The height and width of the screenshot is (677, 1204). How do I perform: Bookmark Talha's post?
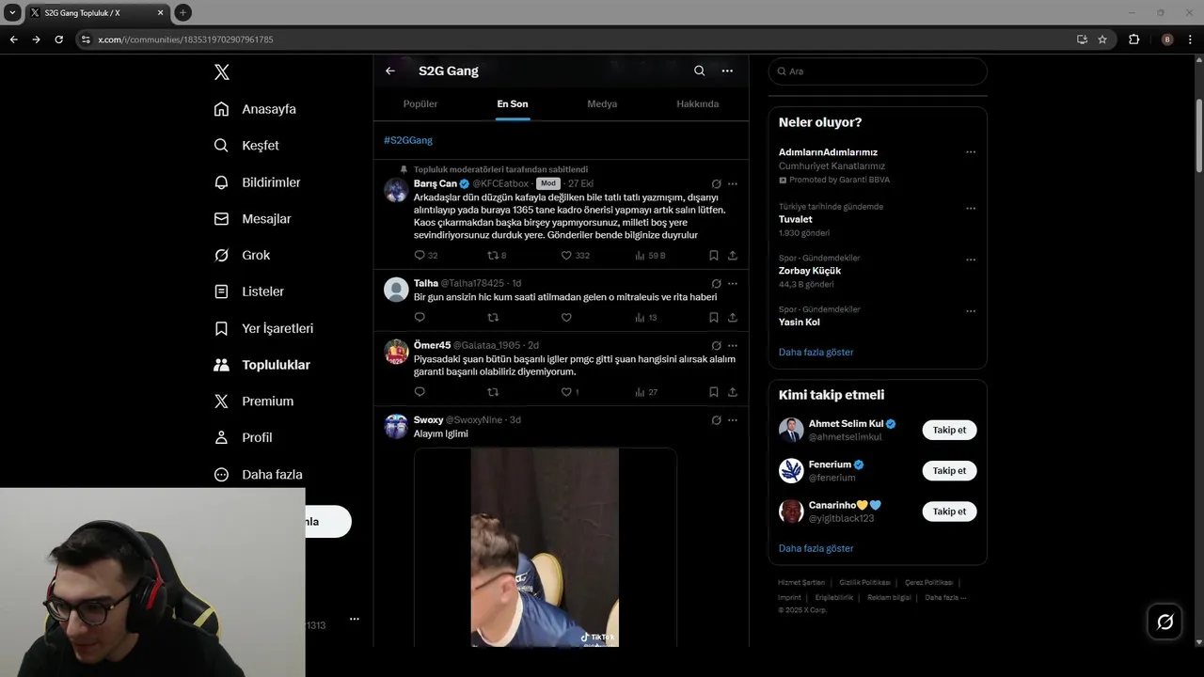(x=714, y=317)
